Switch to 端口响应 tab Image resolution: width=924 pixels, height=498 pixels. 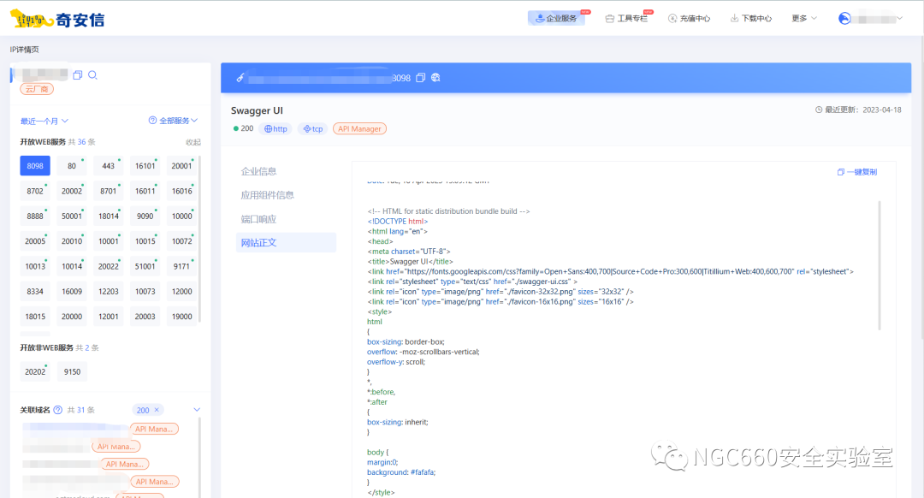(x=258, y=219)
